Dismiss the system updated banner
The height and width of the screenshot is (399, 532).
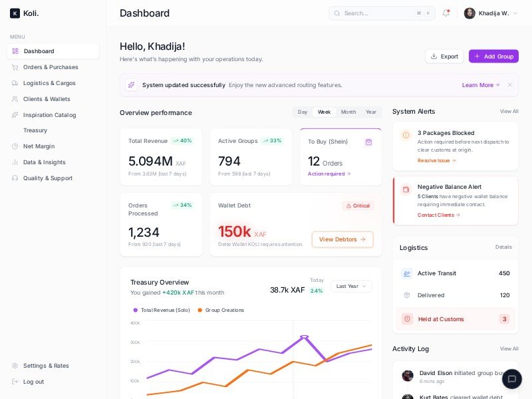[x=509, y=85]
